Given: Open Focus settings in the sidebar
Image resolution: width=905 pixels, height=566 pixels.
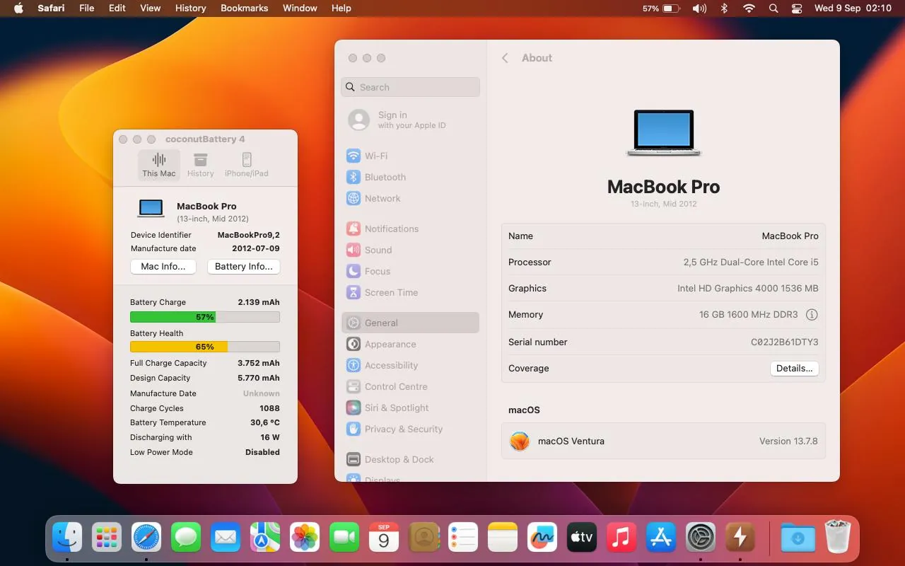Looking at the screenshot, I should (410, 271).
